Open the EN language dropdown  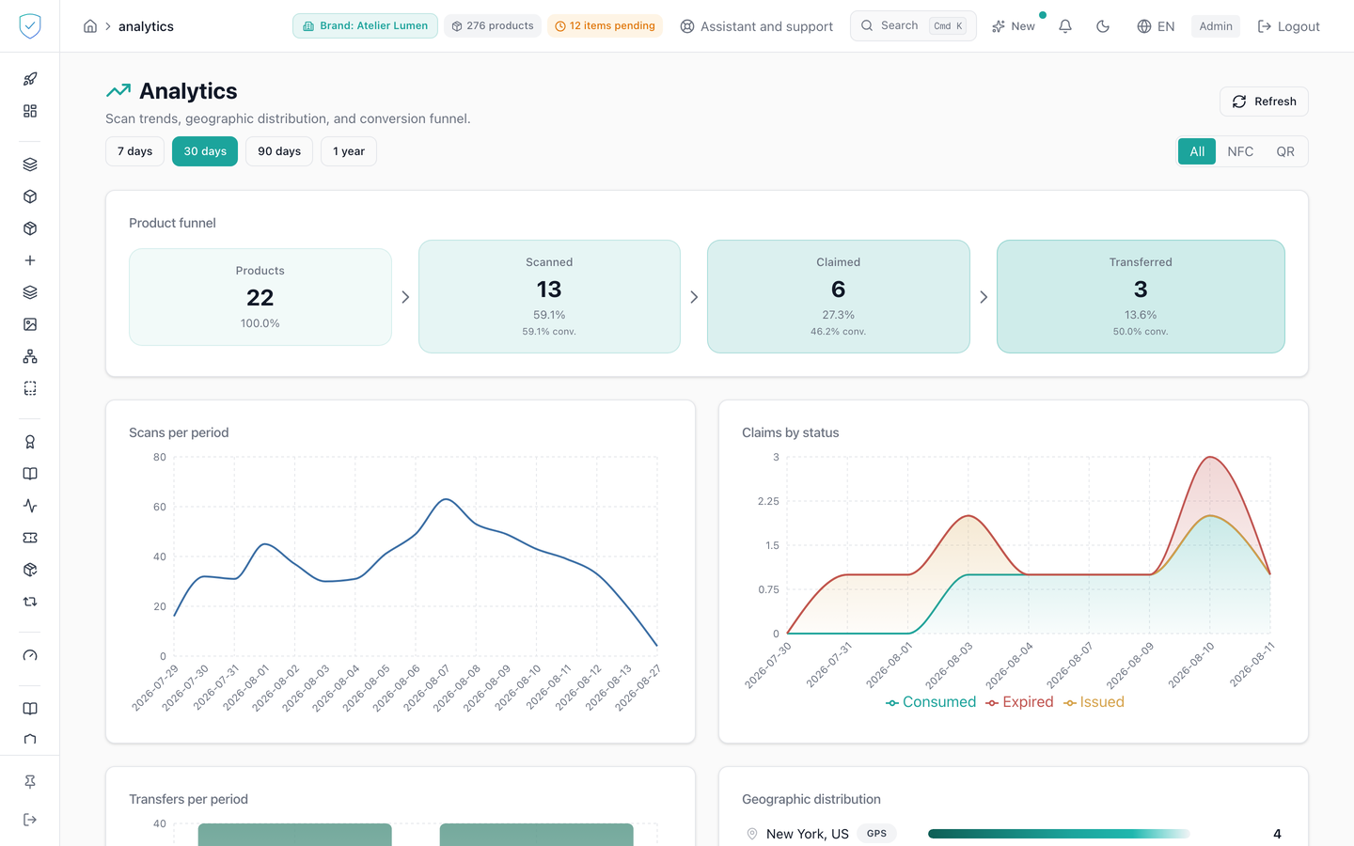coord(1156,26)
